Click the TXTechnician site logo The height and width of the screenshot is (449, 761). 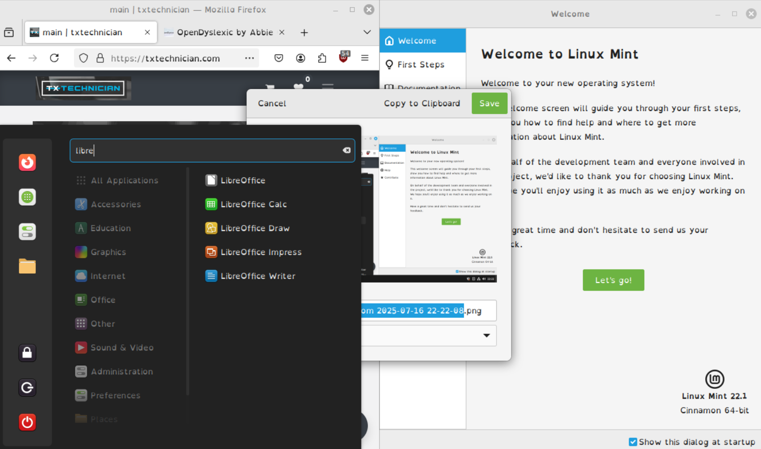point(83,88)
